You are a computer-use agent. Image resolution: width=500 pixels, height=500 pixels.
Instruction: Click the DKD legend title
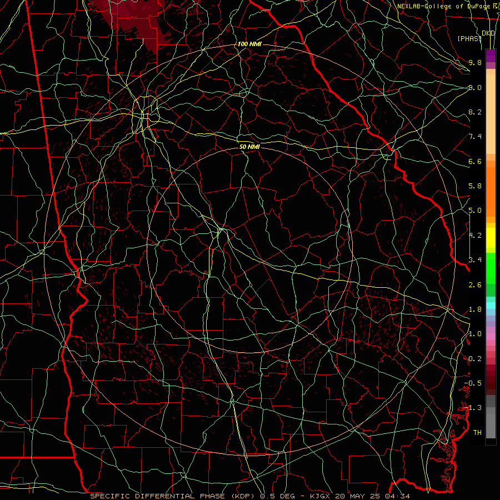coord(488,33)
